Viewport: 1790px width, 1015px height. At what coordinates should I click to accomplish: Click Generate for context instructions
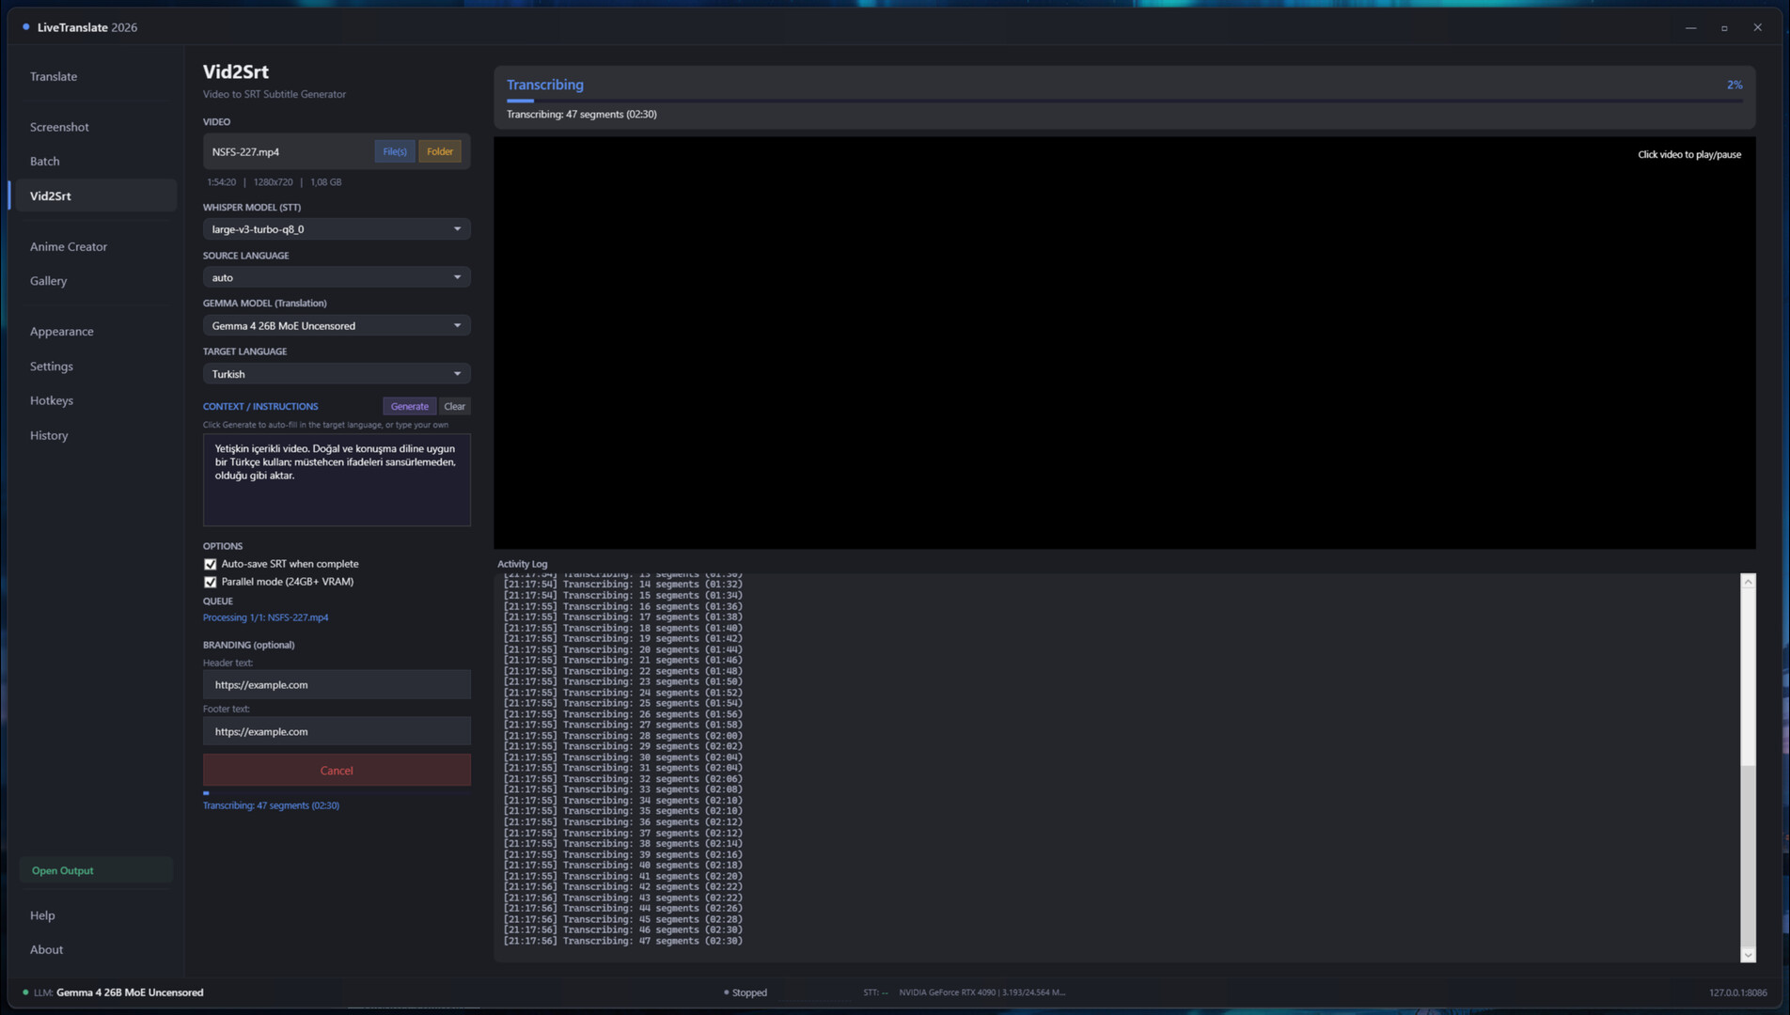pos(409,406)
